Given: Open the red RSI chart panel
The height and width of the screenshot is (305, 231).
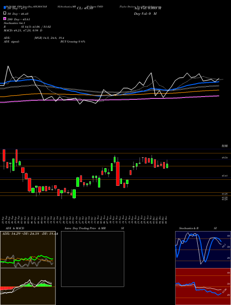Looking at the screenshot, I should [x=203, y=287].
